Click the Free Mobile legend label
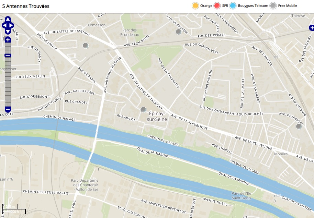The image size is (314, 218). pyautogui.click(x=288, y=5)
